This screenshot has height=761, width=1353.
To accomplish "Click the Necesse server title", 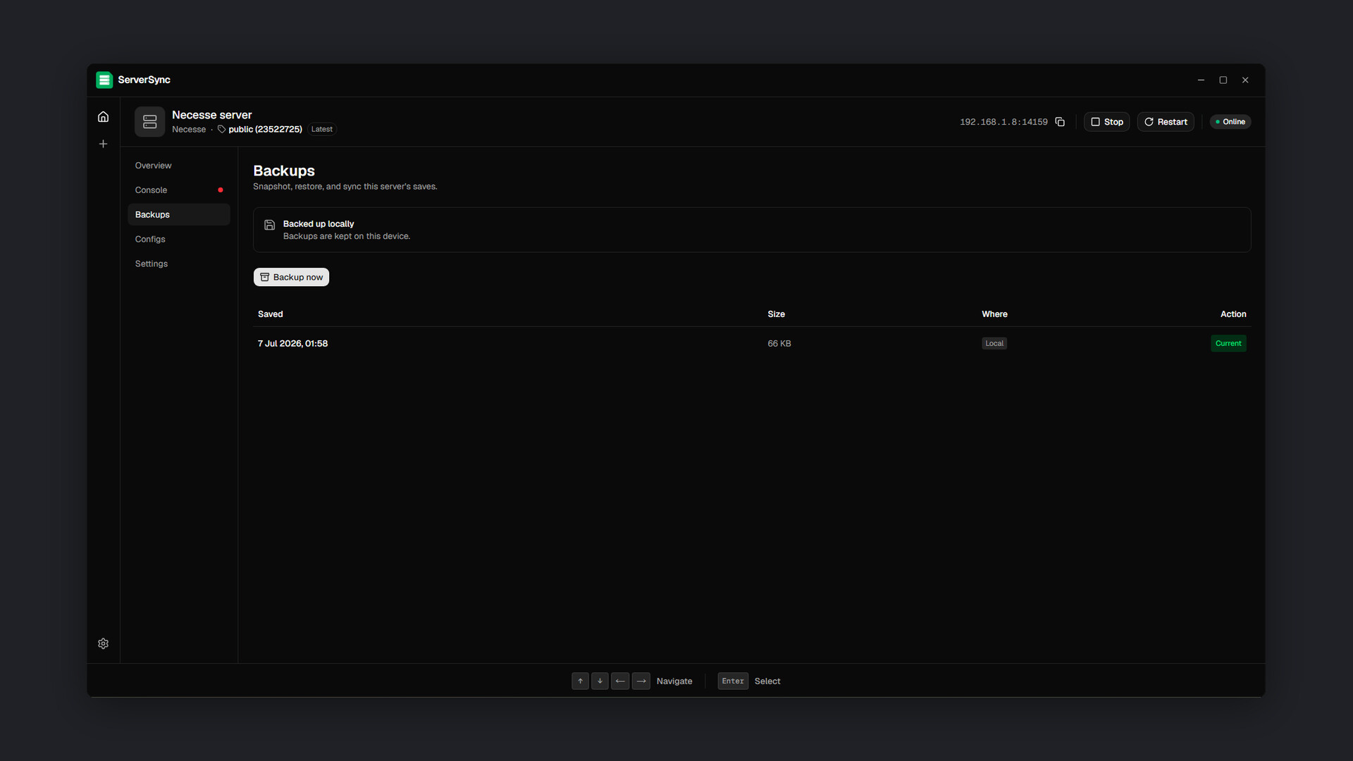I will 211,115.
